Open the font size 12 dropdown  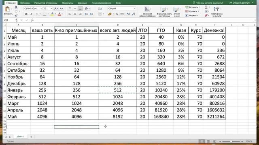(51, 8)
